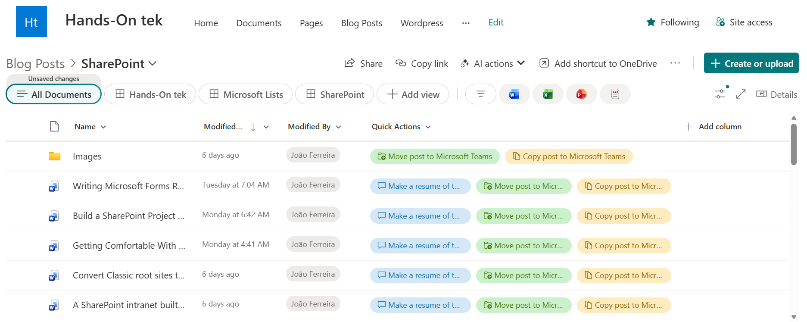
Task: Open Getting Comfortable With ... document
Action: tap(129, 246)
